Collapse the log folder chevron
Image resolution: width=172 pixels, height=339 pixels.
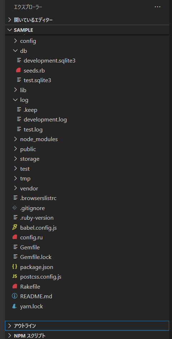[x=15, y=100]
